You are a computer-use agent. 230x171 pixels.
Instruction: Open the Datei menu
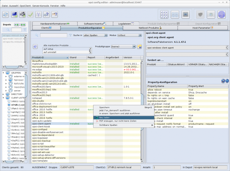[x=5, y=6]
